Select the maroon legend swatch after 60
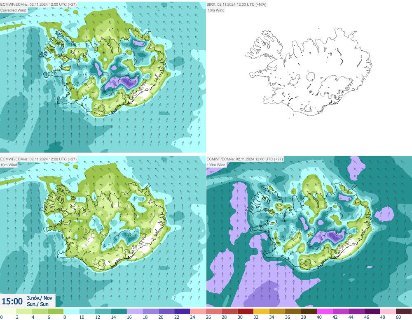The width and height of the screenshot is (412, 320). click(x=404, y=311)
